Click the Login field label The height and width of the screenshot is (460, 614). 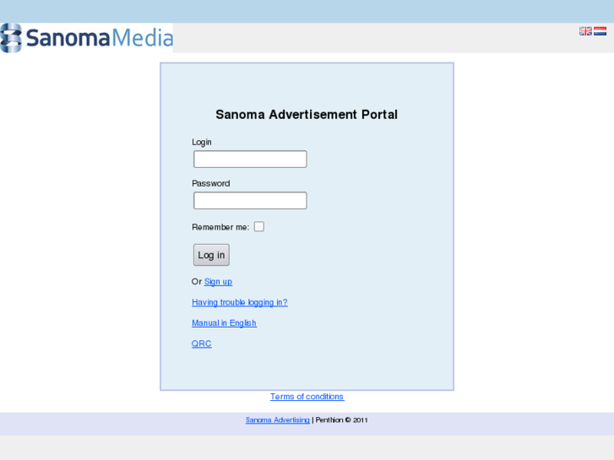(x=202, y=143)
